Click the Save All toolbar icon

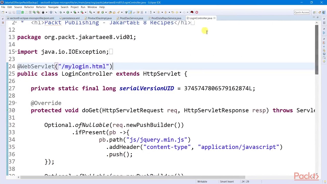[14, 12]
